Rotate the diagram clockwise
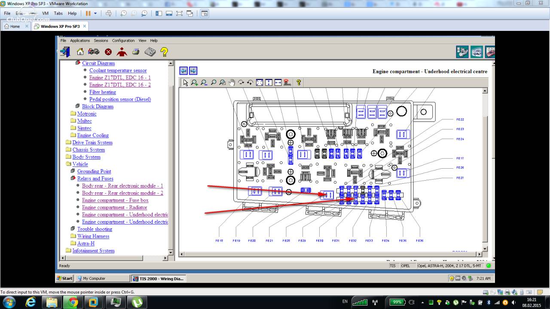The image size is (550, 309). [x=241, y=82]
